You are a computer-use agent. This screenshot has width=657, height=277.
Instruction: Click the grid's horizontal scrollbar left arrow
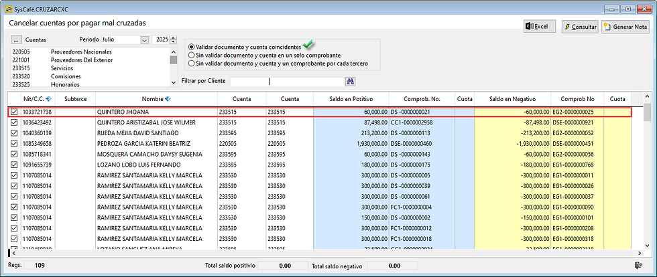pyautogui.click(x=13, y=253)
